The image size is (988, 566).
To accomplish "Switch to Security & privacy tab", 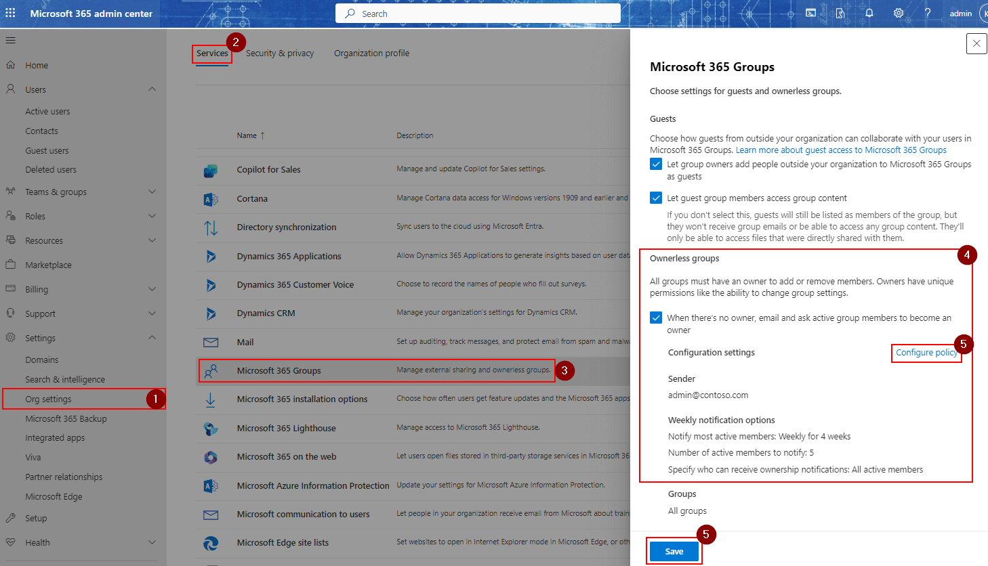I will 280,53.
